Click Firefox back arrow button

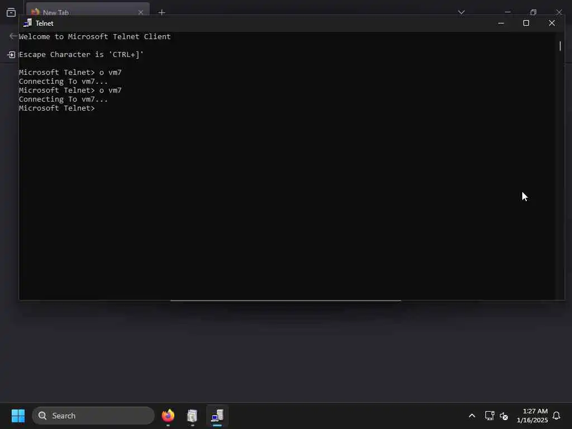coord(13,36)
